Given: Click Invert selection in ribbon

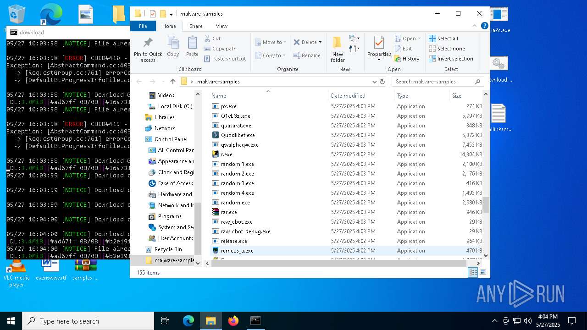Looking at the screenshot, I should coord(451,59).
